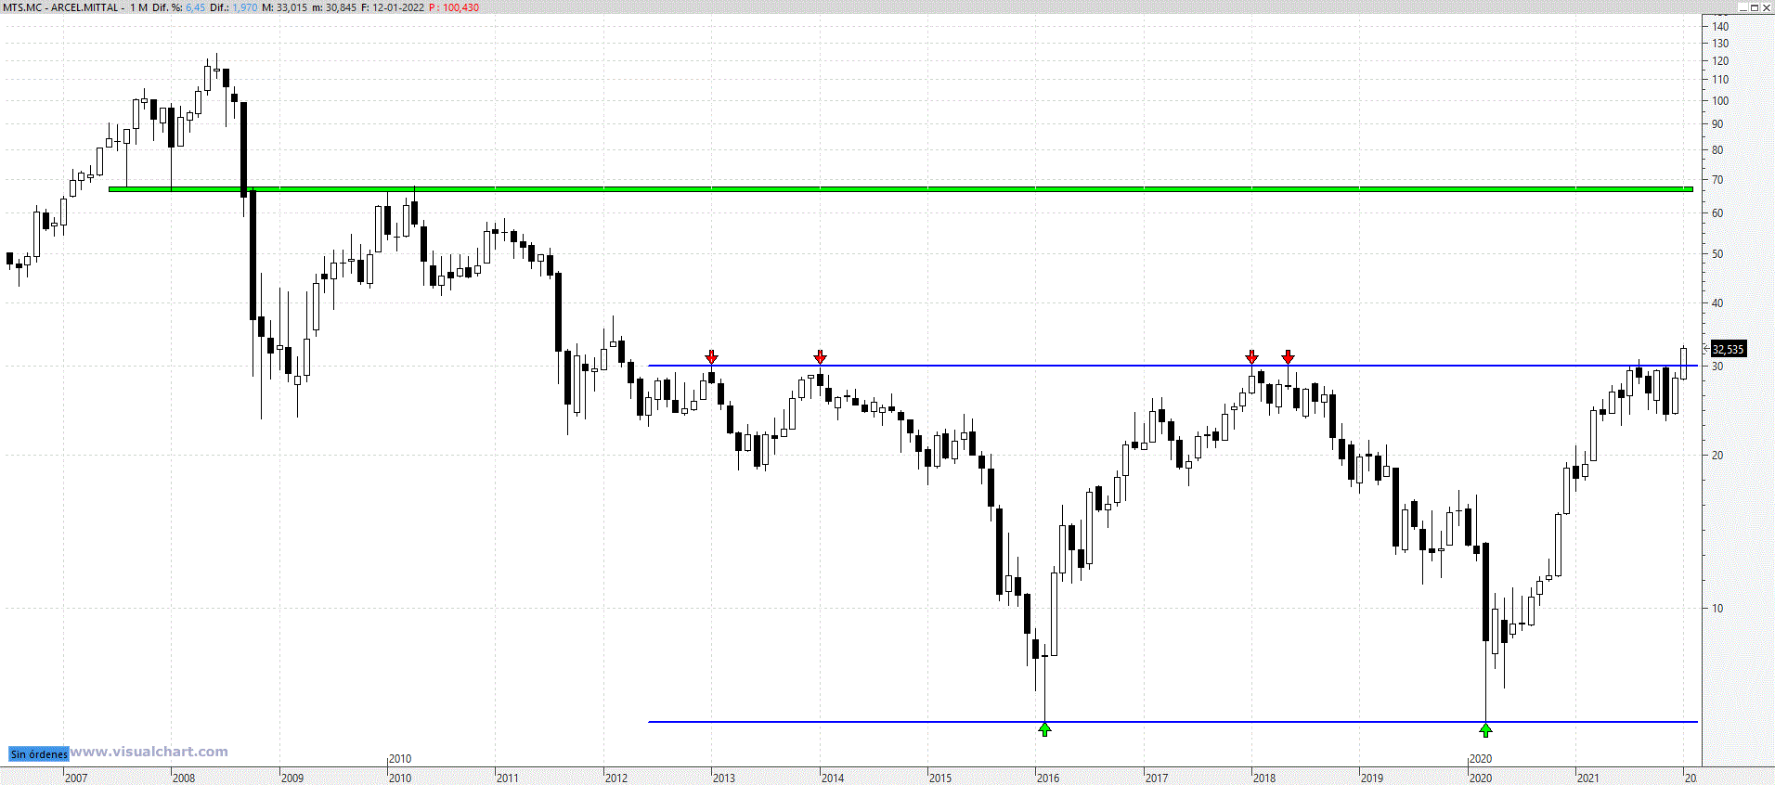Click the 2009 label on the time axis
This screenshot has width=1775, height=785.
(292, 778)
